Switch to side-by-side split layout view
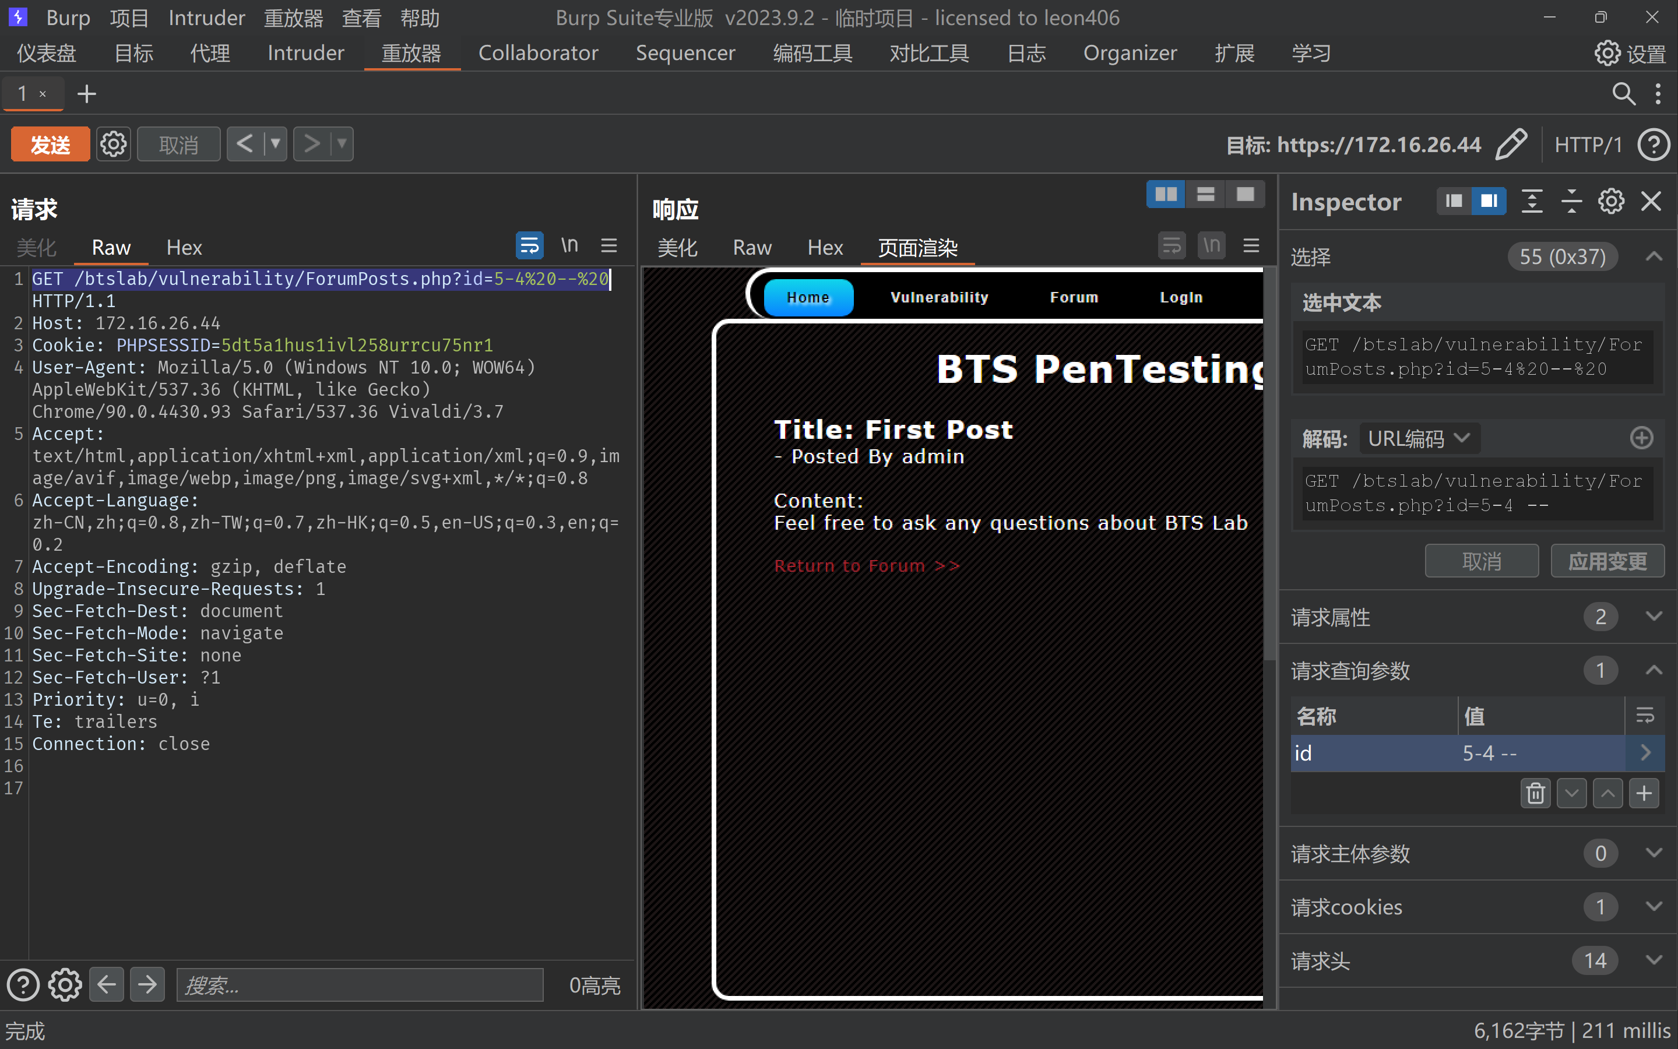 pos(1165,195)
